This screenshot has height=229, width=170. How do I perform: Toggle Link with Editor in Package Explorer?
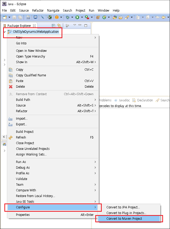[59, 26]
